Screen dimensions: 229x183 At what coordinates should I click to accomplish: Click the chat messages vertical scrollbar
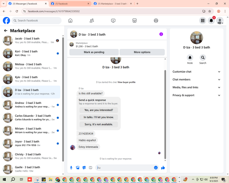click(x=165, y=114)
